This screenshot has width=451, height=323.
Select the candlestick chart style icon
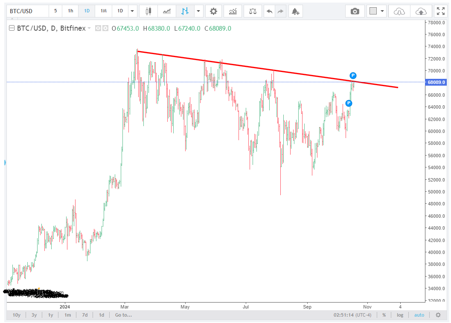pyautogui.click(x=148, y=11)
